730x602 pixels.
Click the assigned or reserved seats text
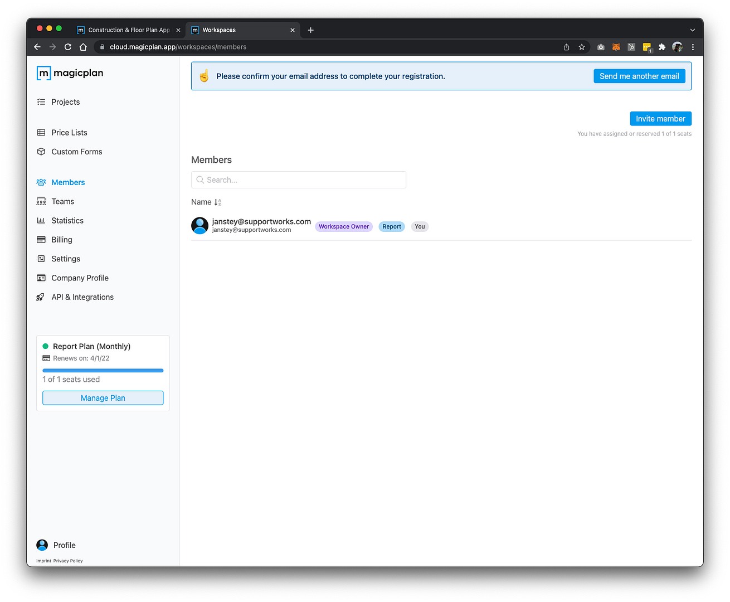(x=634, y=134)
